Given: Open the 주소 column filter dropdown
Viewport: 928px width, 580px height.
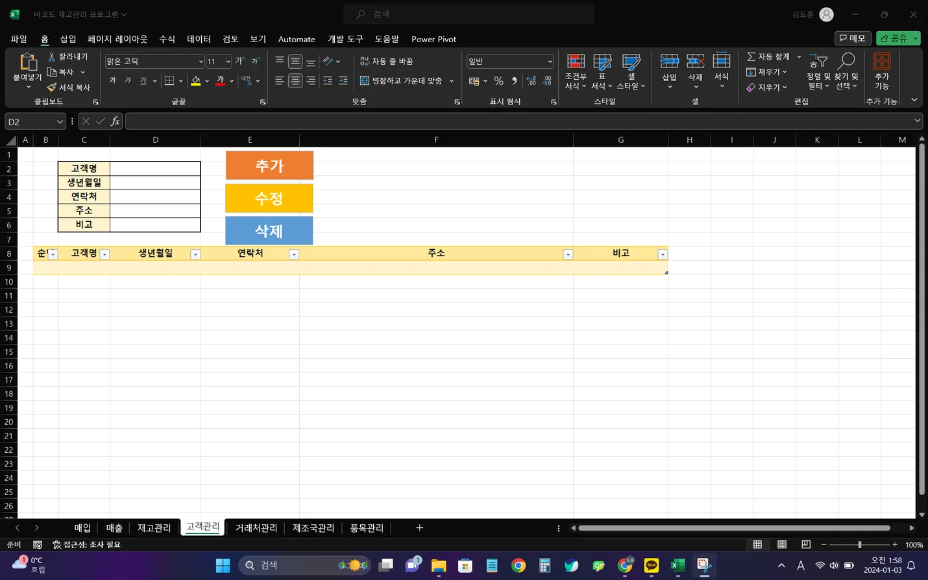Looking at the screenshot, I should click(568, 254).
